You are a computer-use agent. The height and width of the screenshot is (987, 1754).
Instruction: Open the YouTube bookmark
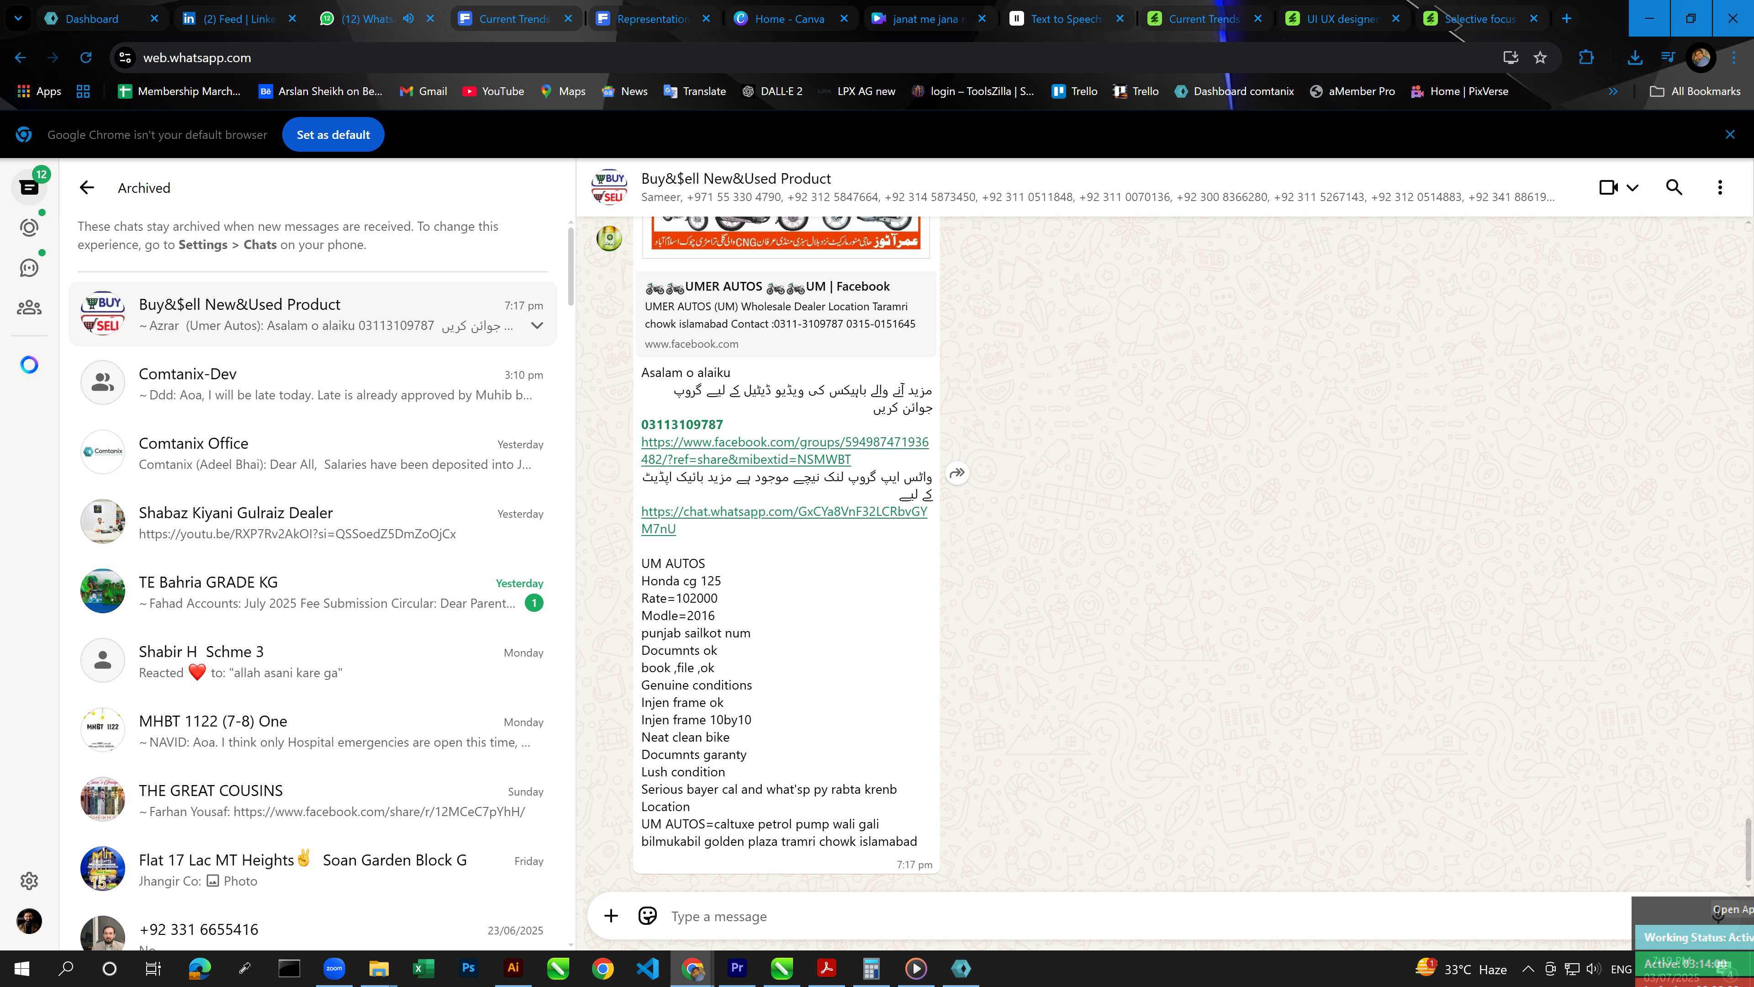pos(493,91)
